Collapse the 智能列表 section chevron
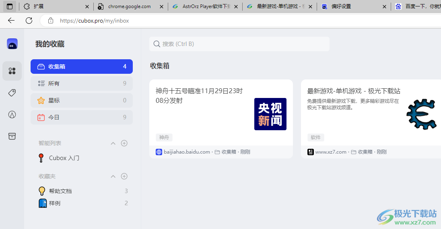This screenshot has height=229, width=441. [x=113, y=144]
